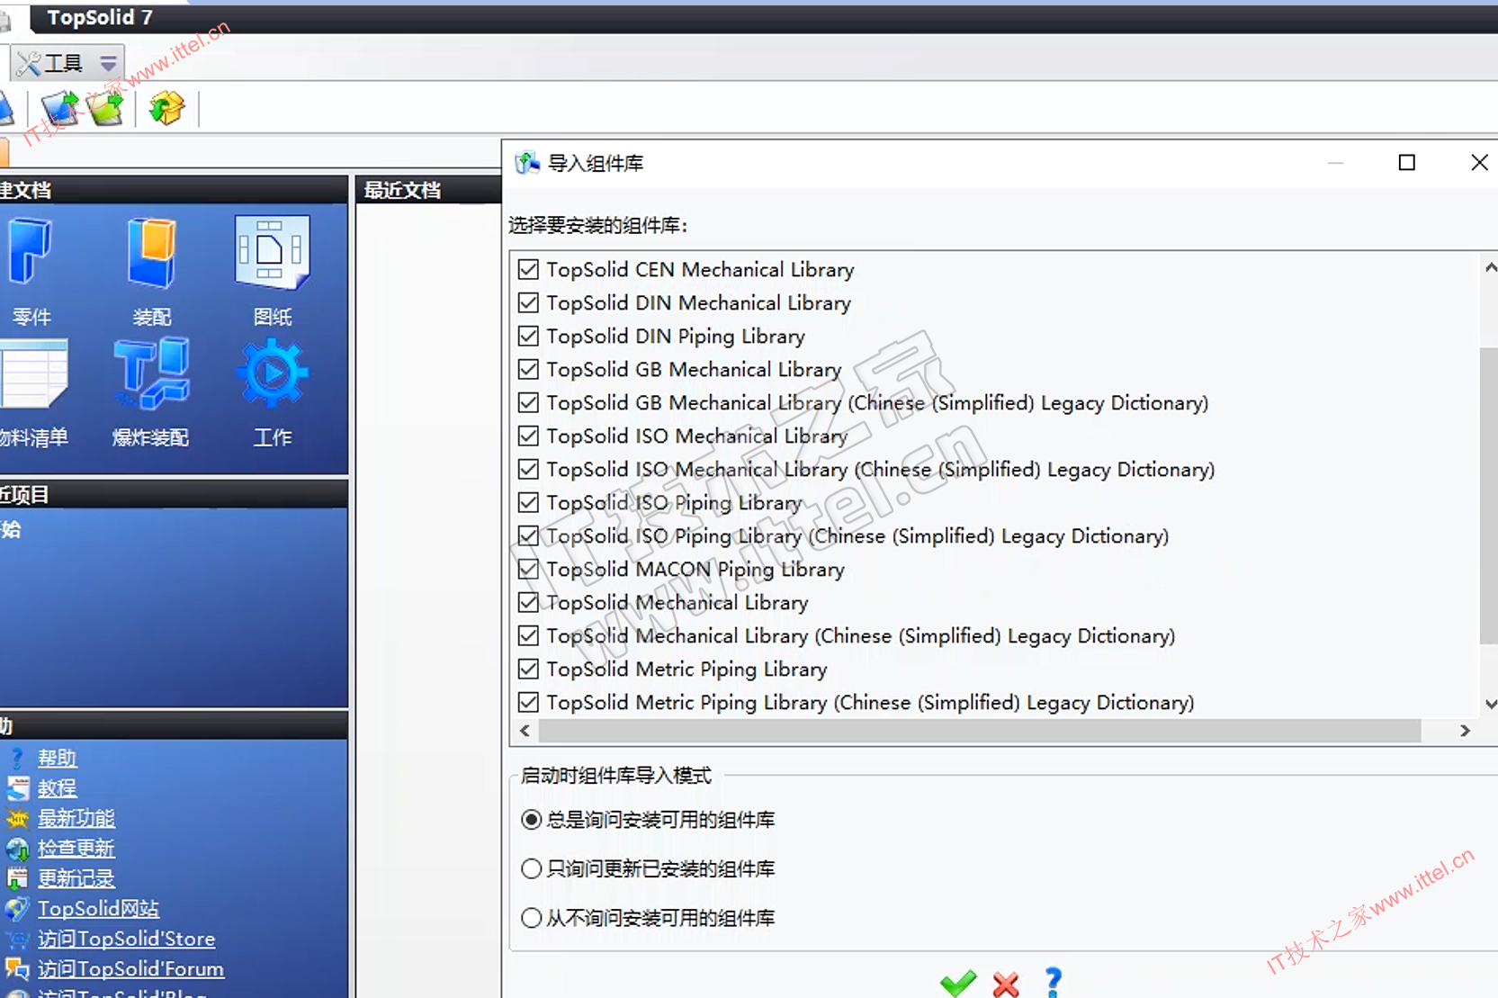Viewport: 1498px width, 998px height.
Task: Open the 工具 tools menu
Action: pos(52,63)
